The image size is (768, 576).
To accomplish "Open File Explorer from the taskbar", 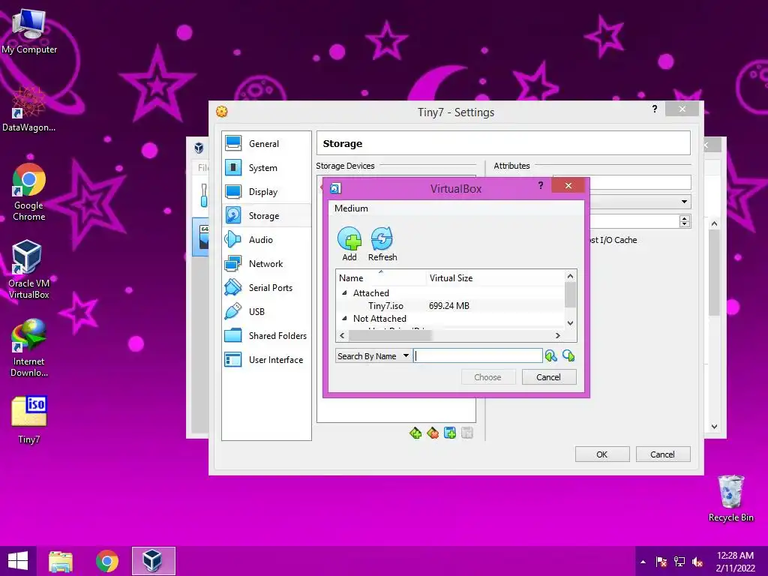I will point(61,561).
